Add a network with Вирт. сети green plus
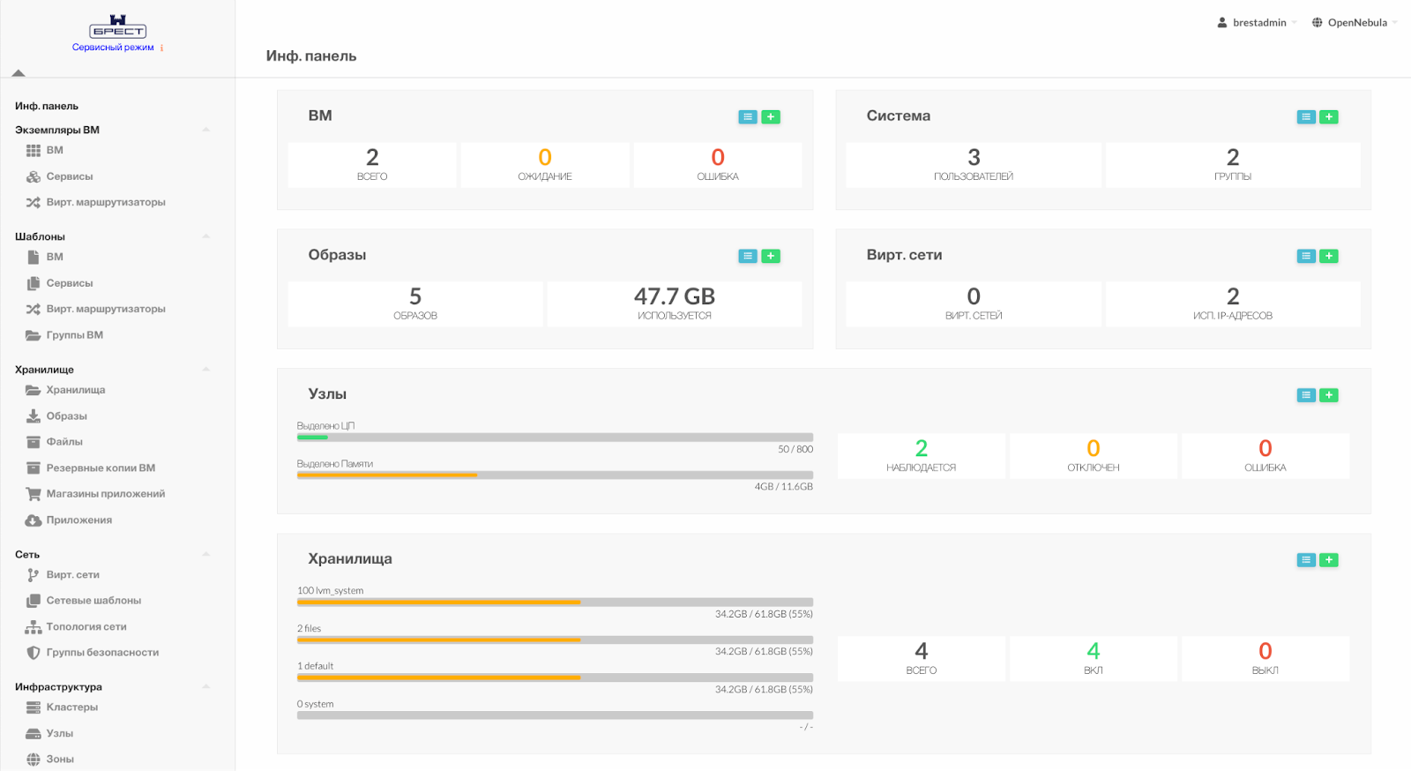This screenshot has width=1411, height=771. pos(1329,256)
